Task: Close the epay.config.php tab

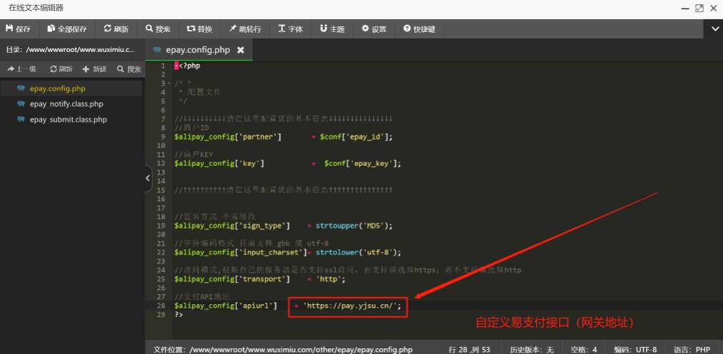Action: 240,50
